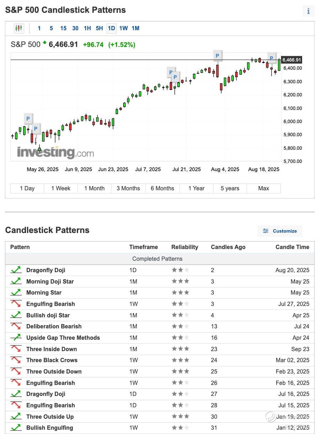The image size is (316, 434).
Task: Open the Morning Doji Star pattern
Action: click(50, 281)
